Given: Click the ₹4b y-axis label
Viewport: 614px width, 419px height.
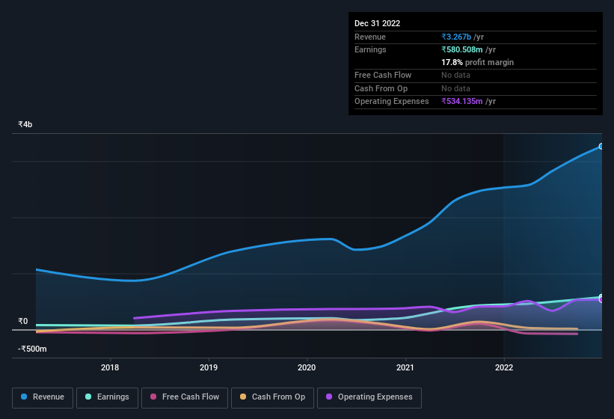Looking at the screenshot, I should [x=25, y=124].
